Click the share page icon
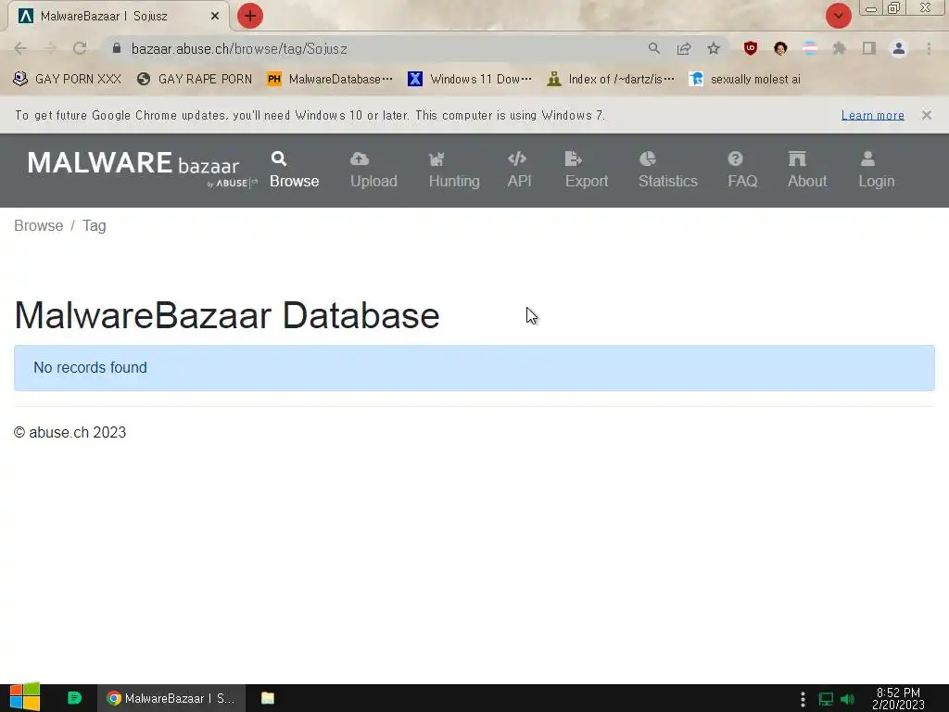 pyautogui.click(x=684, y=48)
